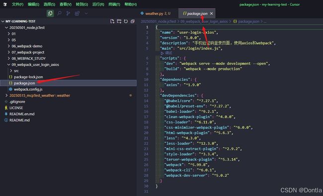Open the Source Control view icon

pyautogui.click(x=68, y=13)
